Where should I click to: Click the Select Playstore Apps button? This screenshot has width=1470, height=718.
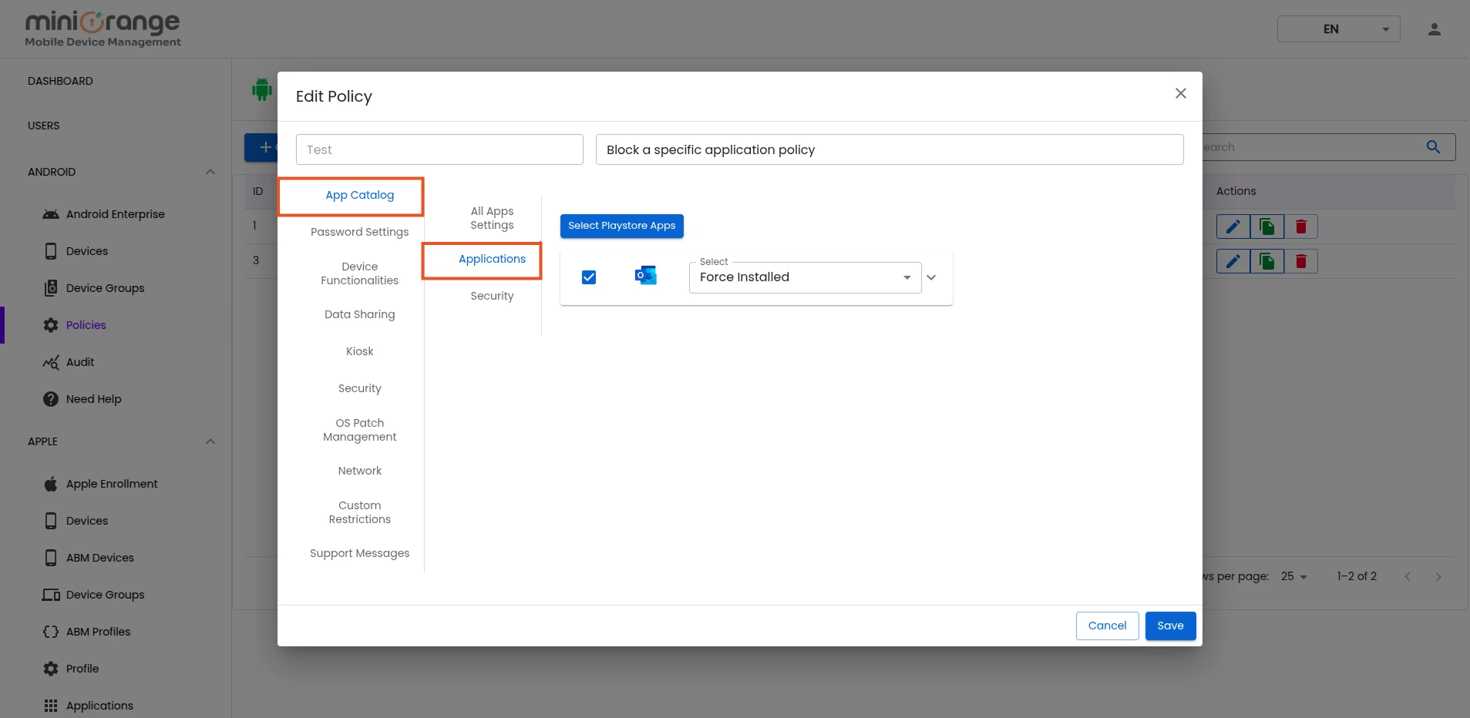(621, 226)
